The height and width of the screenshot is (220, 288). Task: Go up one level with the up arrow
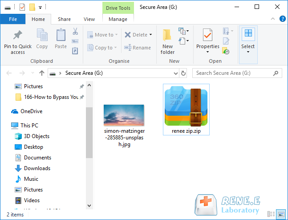click(42, 73)
